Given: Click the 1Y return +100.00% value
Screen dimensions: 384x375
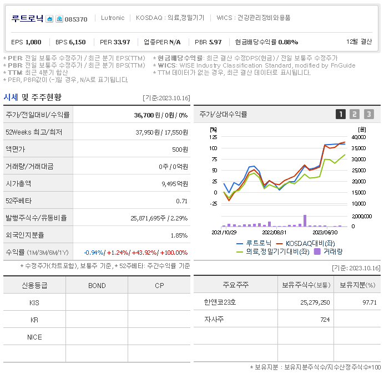Looking at the screenshot, I should (174, 253).
